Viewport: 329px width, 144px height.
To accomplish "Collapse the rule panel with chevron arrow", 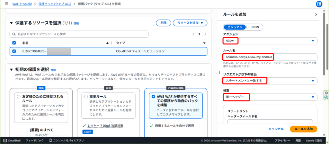I will [x=316, y=14].
